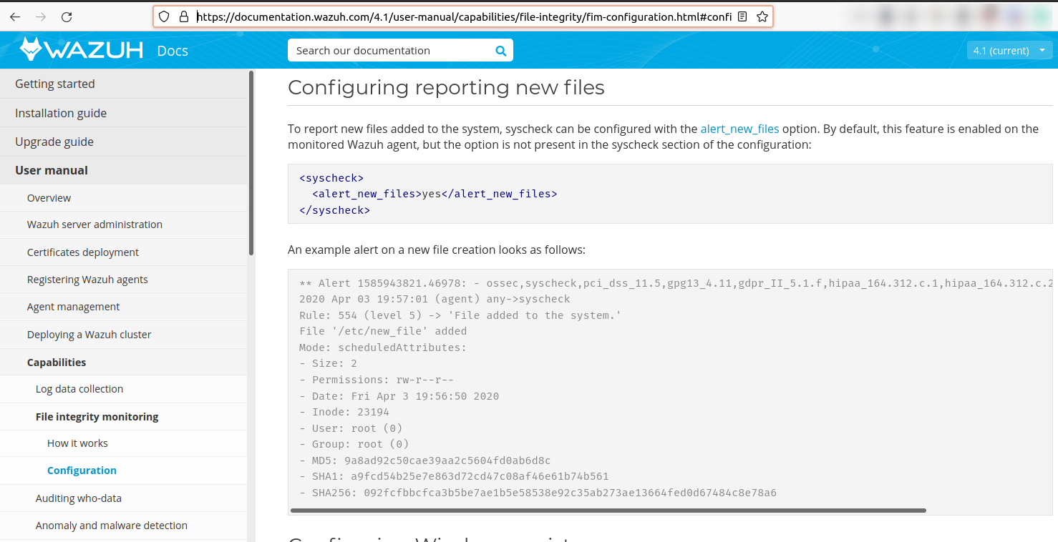Select Getting started in the sidebar

pyautogui.click(x=55, y=84)
